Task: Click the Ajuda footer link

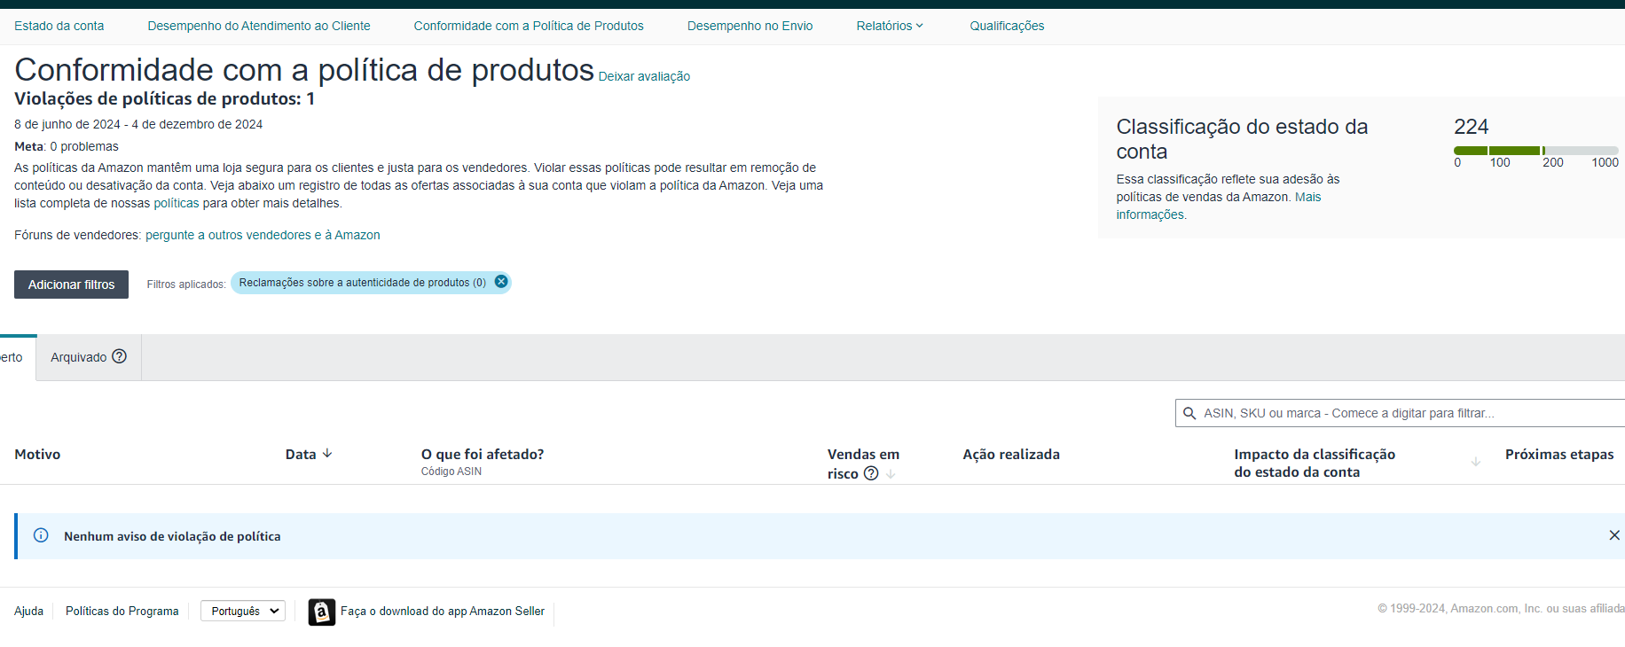Action: (x=28, y=611)
